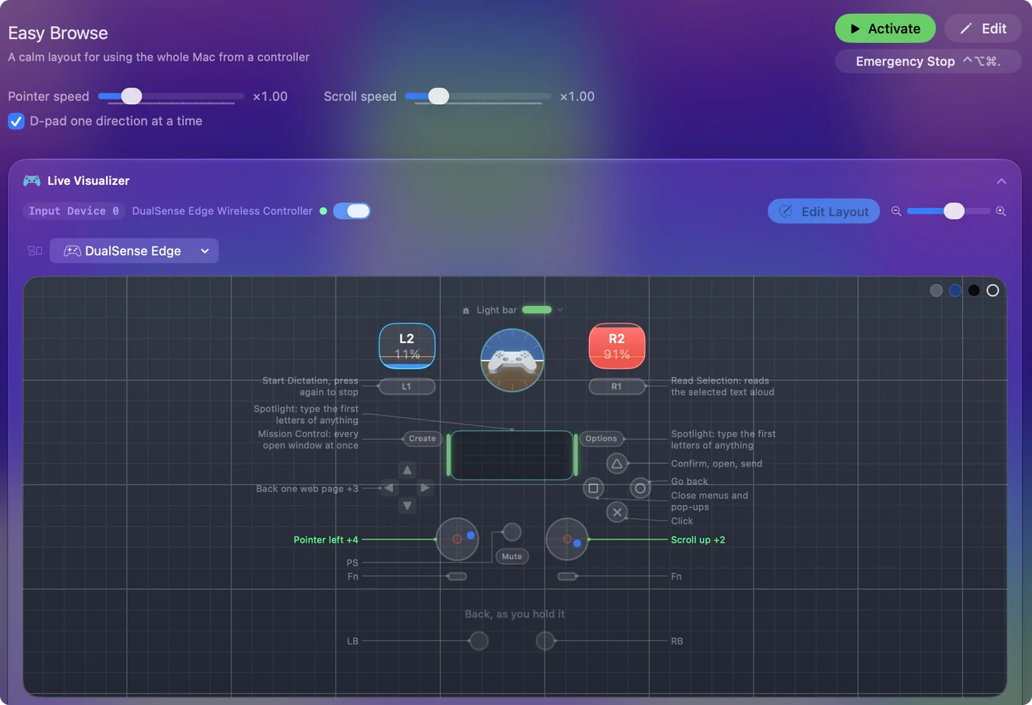Pick the gray background color swatch

[x=936, y=291]
